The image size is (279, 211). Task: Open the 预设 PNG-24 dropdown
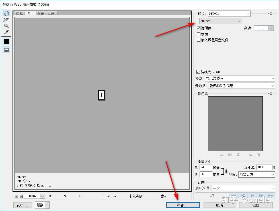[x=229, y=13]
